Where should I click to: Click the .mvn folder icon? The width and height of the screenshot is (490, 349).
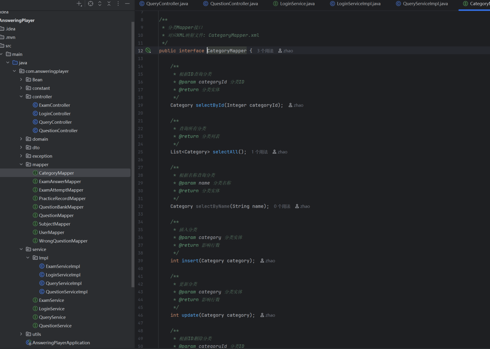click(2, 37)
